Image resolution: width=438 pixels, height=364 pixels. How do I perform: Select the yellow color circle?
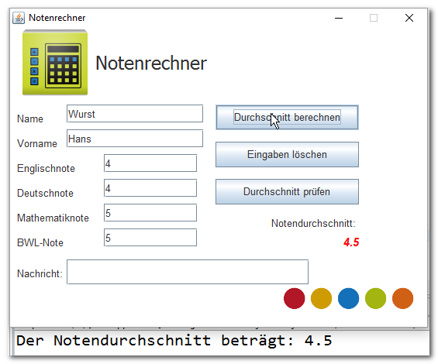click(321, 298)
